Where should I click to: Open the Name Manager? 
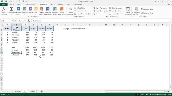(70, 11)
